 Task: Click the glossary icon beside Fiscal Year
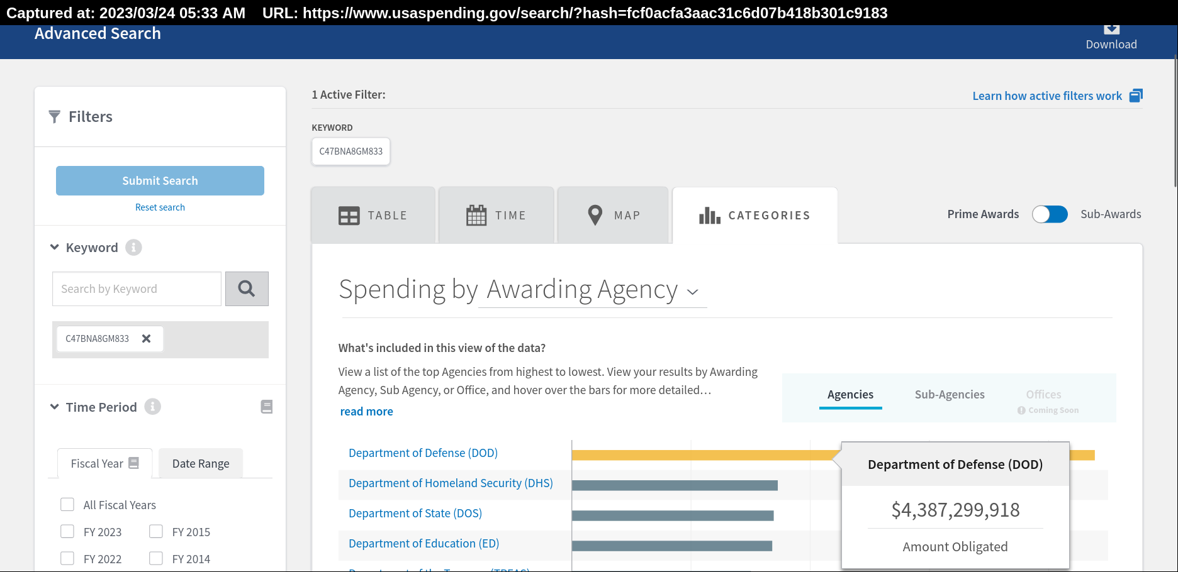click(x=133, y=463)
